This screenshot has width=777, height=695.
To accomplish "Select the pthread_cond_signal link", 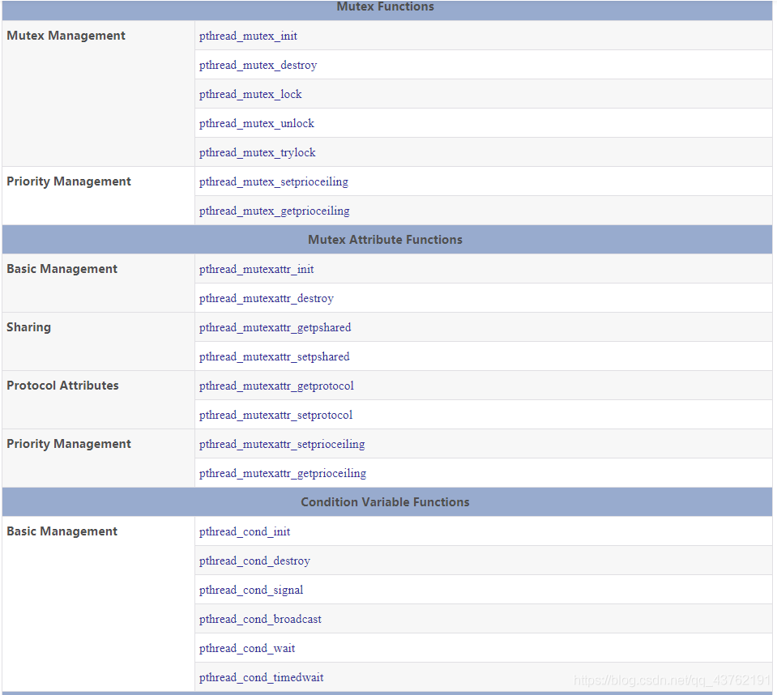I will point(250,590).
